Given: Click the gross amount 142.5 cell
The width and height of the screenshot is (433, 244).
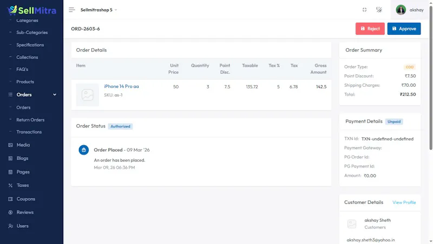Looking at the screenshot, I should tap(321, 87).
